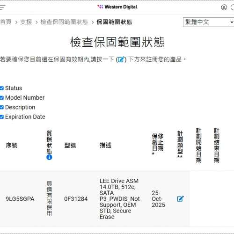Navigate to 檢查保固範圍狀態 breadcrumb
Viewport: 234px width, 234px height.
click(x=64, y=22)
